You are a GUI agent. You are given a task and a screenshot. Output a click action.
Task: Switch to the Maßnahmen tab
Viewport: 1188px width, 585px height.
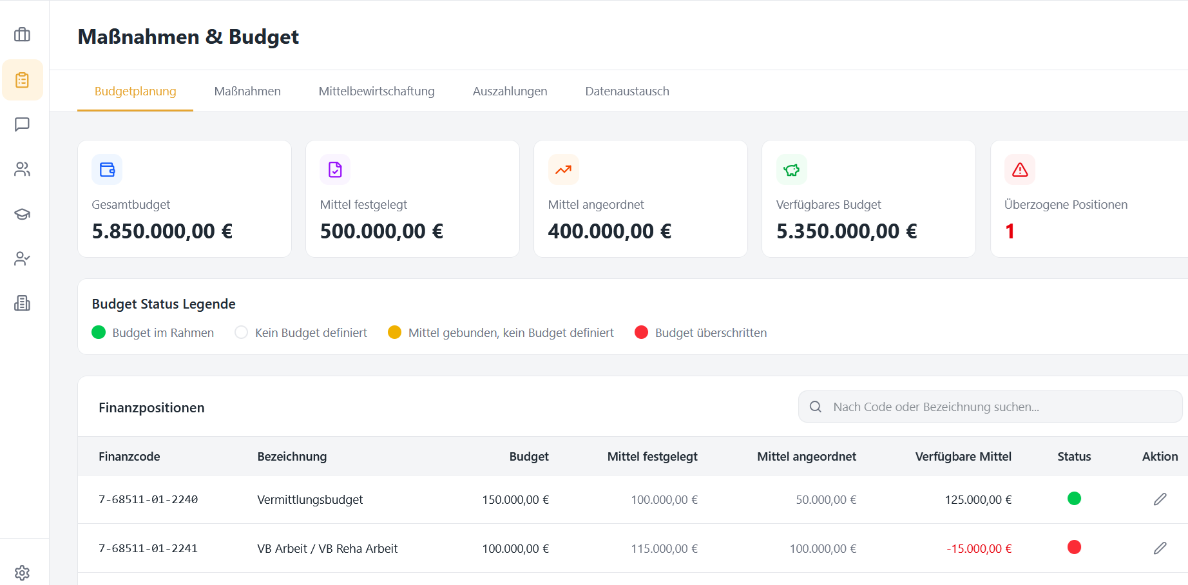click(247, 91)
